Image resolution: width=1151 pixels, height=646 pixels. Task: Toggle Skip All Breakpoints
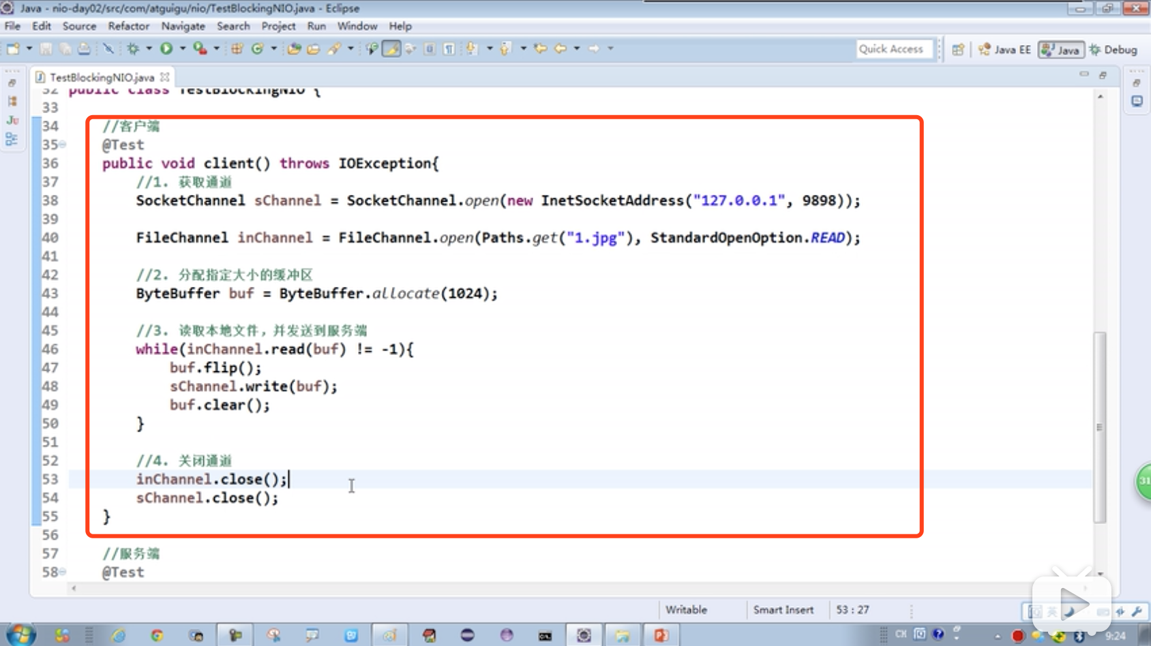108,48
